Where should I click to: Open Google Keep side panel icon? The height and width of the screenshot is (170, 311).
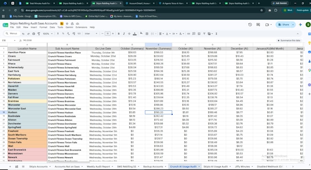(309, 43)
